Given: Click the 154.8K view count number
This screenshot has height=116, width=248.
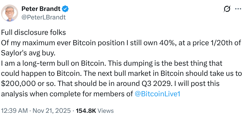Looking at the screenshot, I should tap(86, 111).
